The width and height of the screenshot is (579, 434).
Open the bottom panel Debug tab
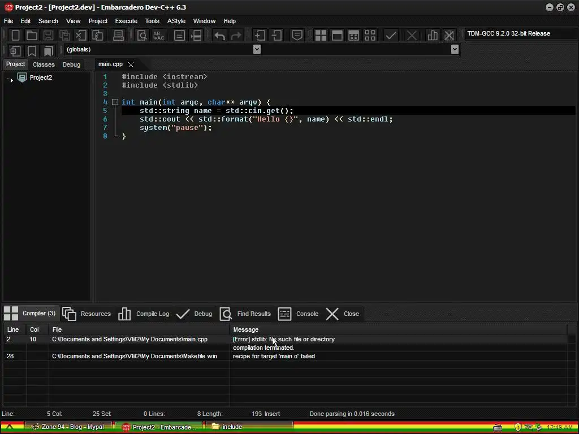(195, 314)
